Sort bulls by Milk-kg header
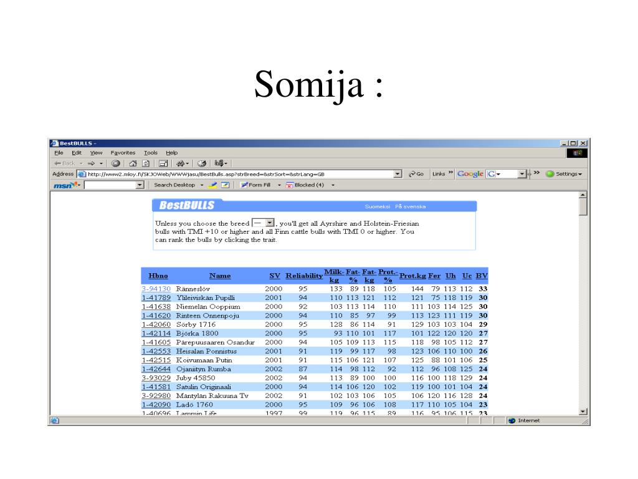The image size is (638, 479). point(334,276)
